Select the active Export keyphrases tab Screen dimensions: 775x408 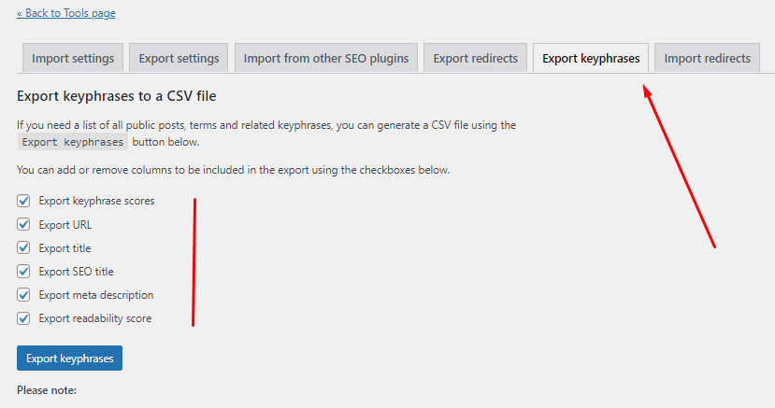591,58
